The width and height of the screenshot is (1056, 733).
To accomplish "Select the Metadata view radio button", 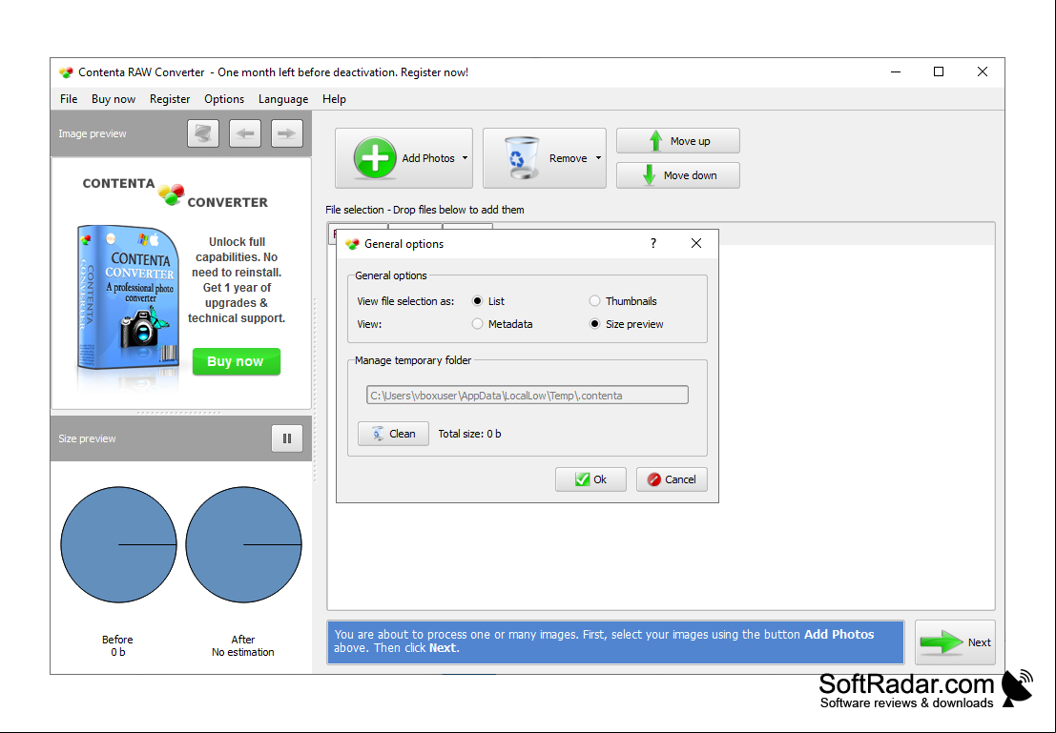I will coord(478,324).
